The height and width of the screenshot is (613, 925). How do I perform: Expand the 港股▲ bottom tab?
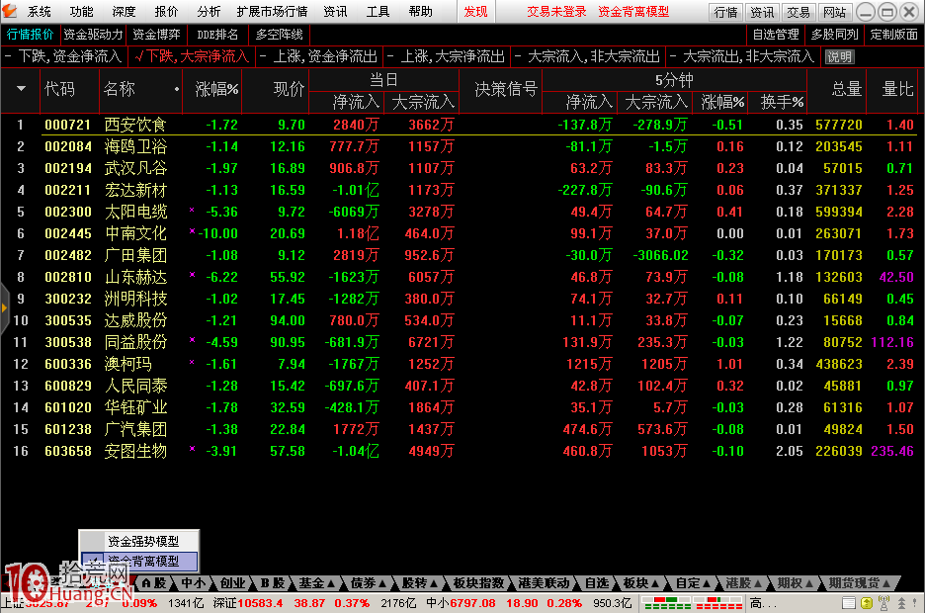744,583
